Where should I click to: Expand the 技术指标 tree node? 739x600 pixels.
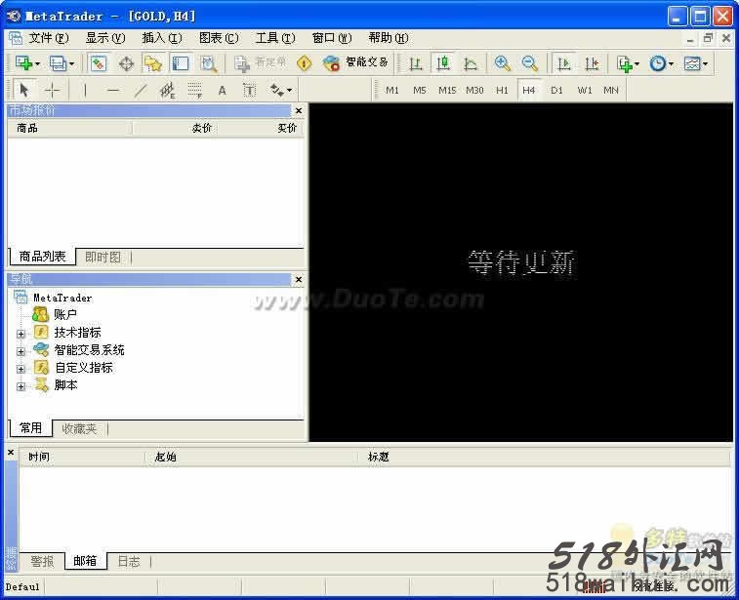21,334
